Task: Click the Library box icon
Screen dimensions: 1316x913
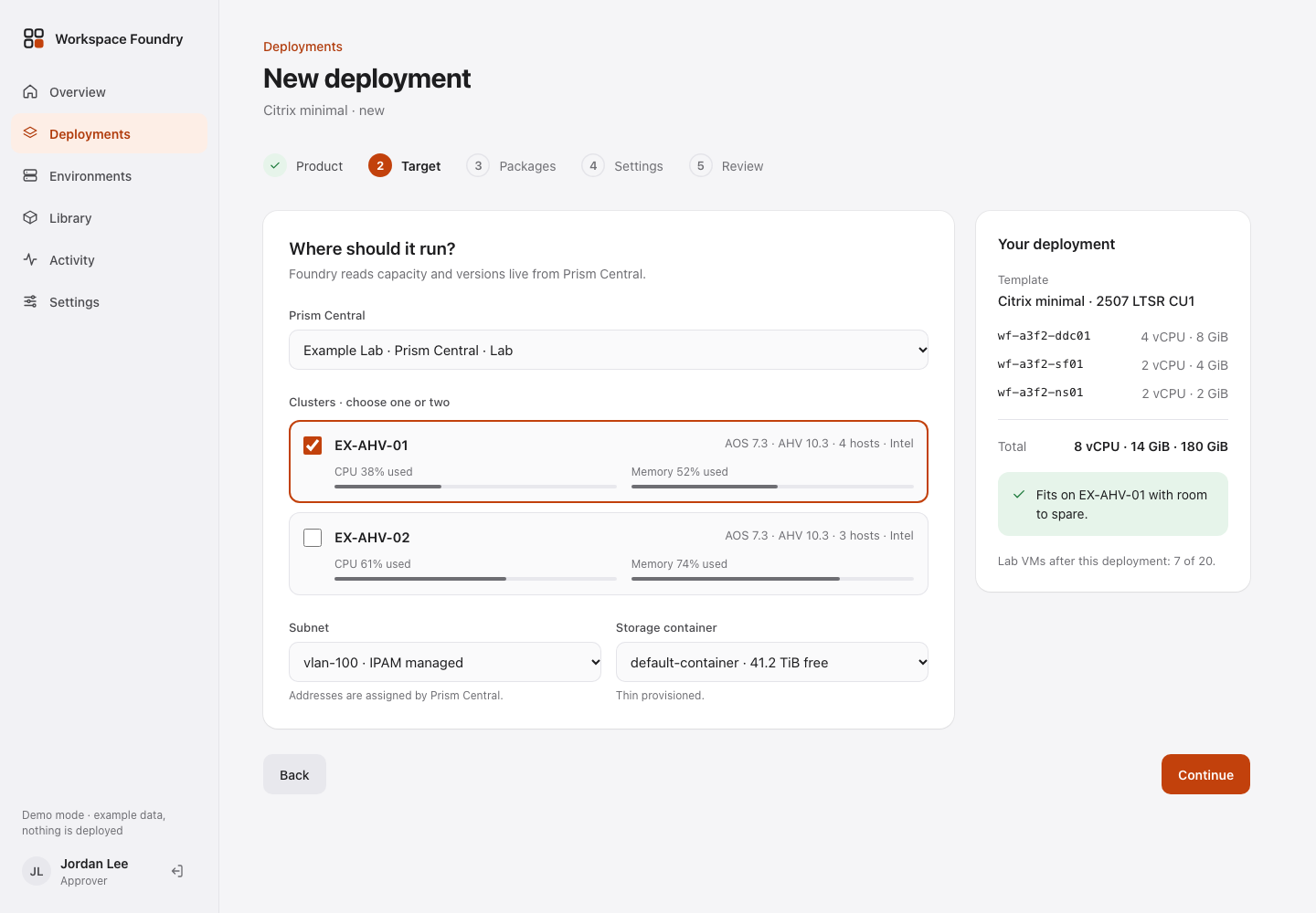Action: click(30, 217)
